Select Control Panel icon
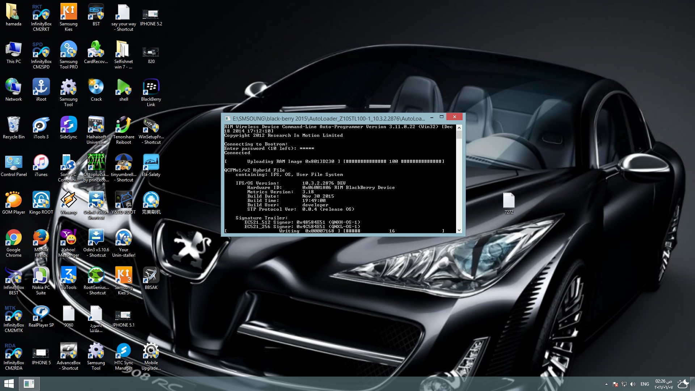The width and height of the screenshot is (695, 391). (13, 166)
